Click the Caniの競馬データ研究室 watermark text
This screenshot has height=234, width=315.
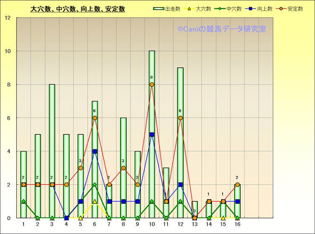(221, 29)
